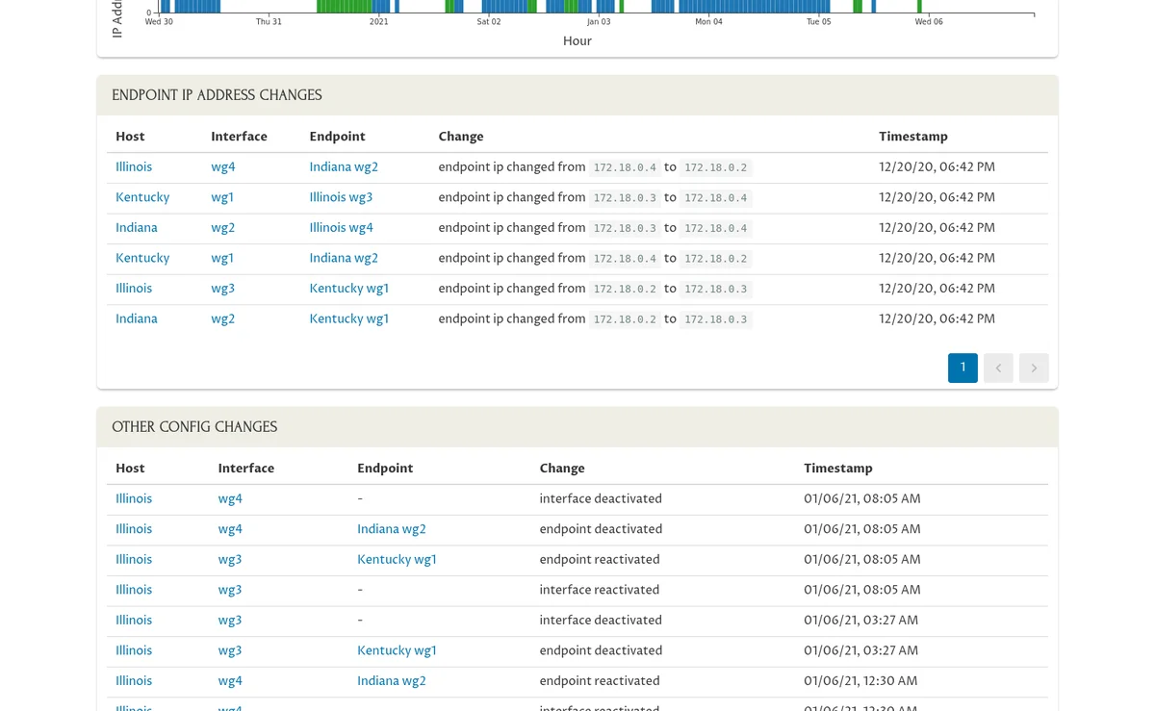
Task: Open Kentucky host in the Illinois wg3 endpoint row
Action: [142, 197]
